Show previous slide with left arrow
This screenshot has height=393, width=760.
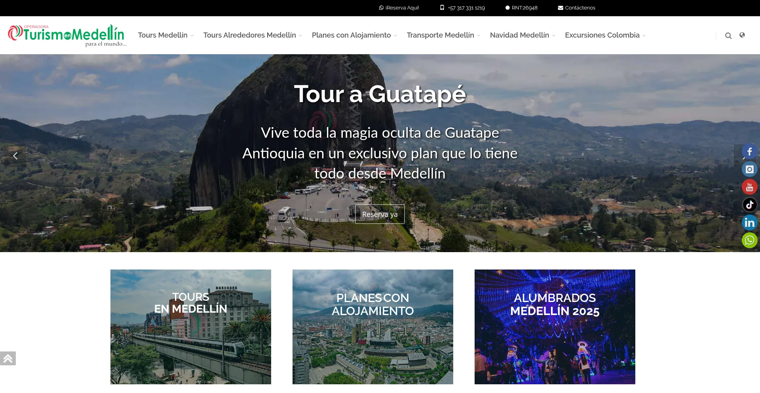pos(15,156)
